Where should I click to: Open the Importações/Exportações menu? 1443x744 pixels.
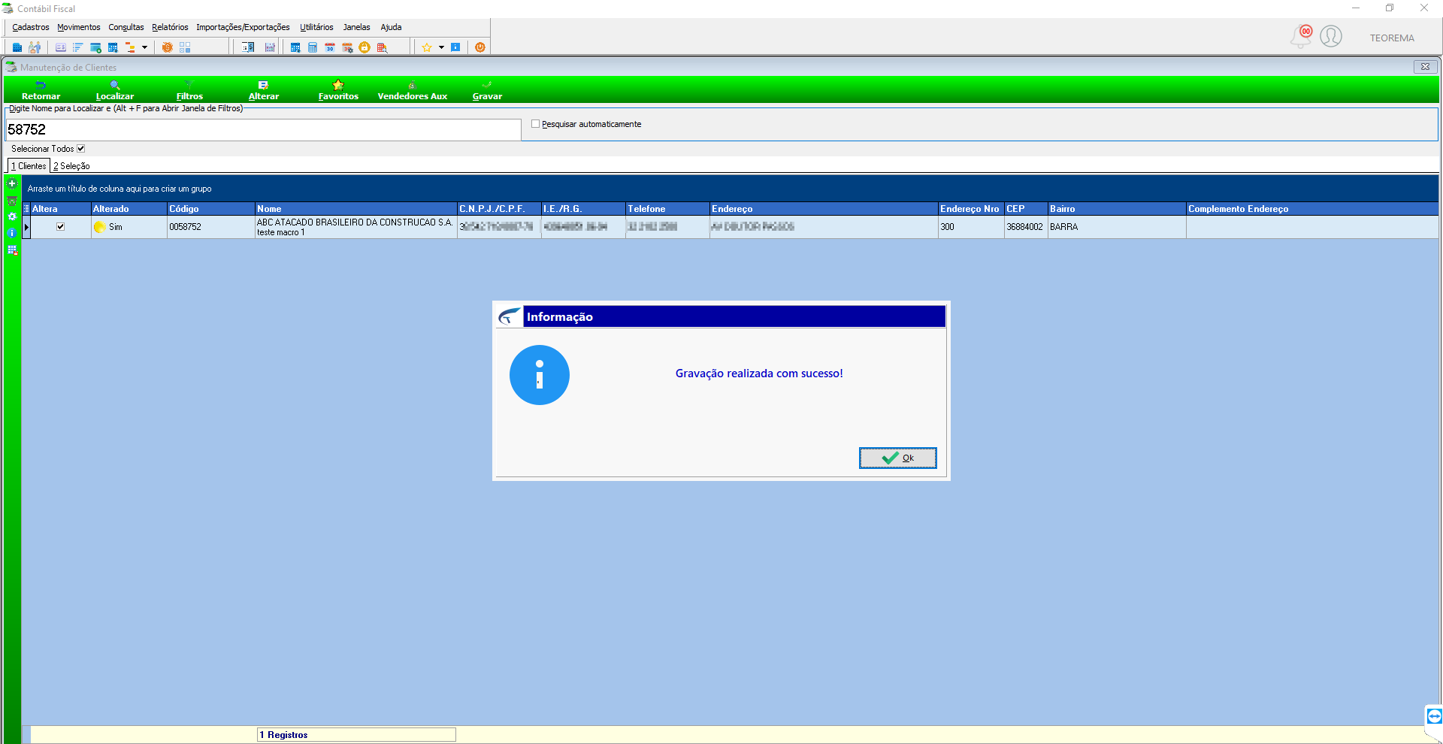coord(243,27)
